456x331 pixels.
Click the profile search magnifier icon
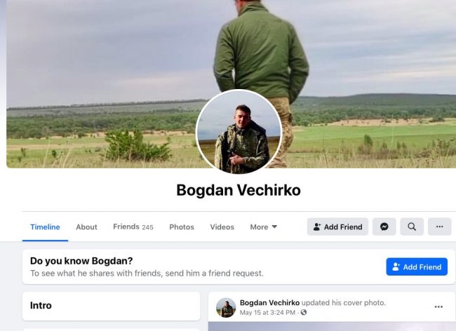(412, 227)
